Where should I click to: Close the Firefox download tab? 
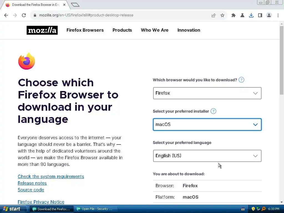[64, 5]
